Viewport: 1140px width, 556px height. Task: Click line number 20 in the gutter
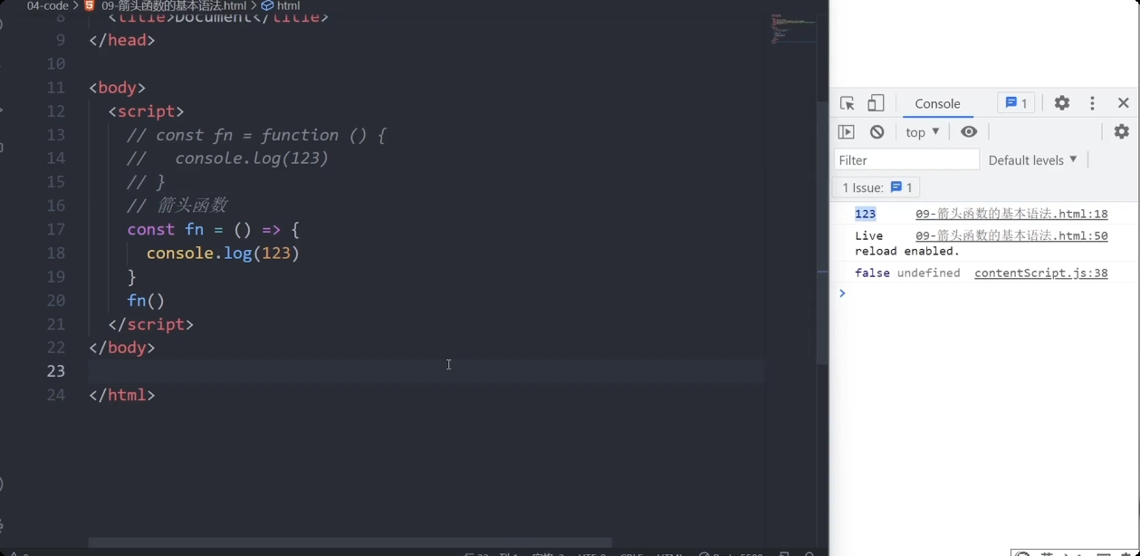pos(55,301)
